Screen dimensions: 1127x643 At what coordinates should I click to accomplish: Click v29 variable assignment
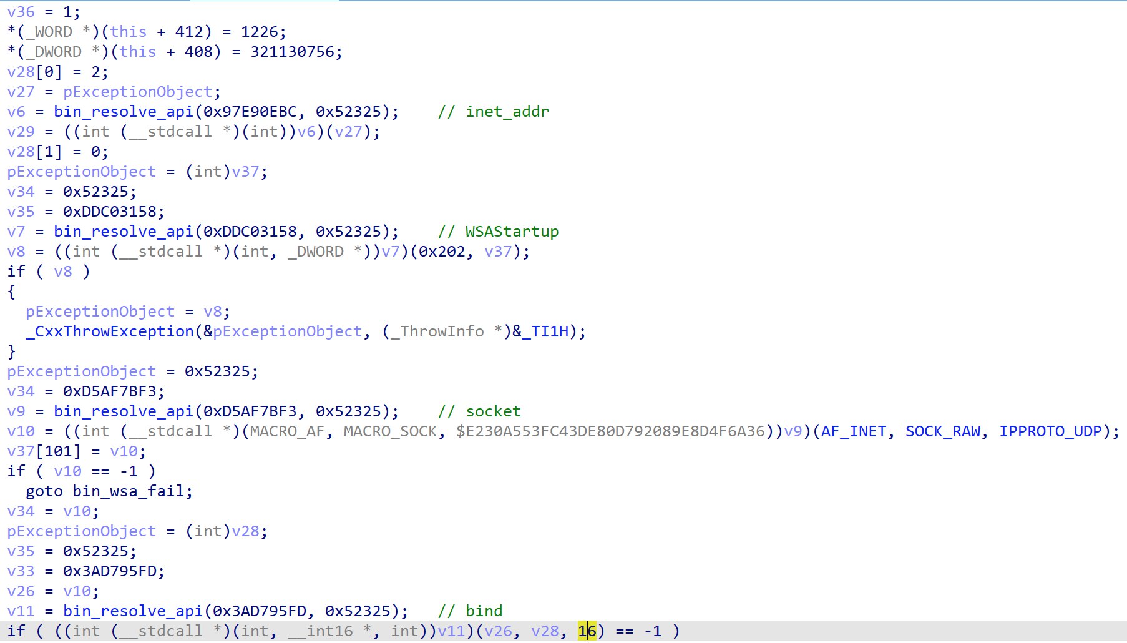coord(21,132)
